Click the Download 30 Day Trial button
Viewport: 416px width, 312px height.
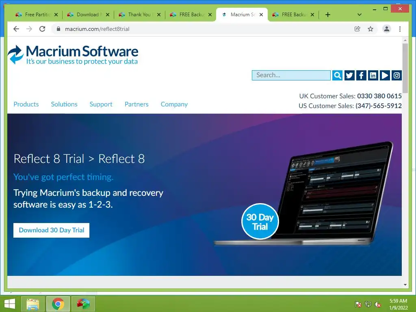52,230
